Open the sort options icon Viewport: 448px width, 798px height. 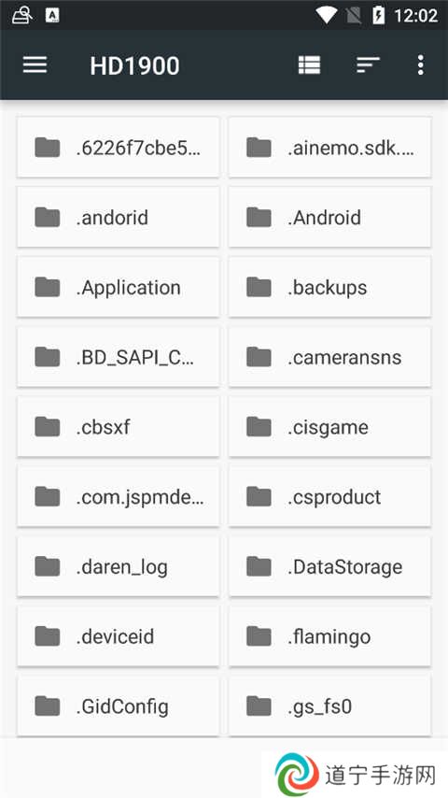(368, 64)
